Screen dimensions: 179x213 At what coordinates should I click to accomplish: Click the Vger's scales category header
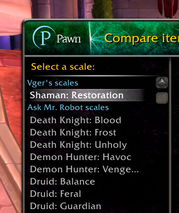pyautogui.click(x=53, y=83)
